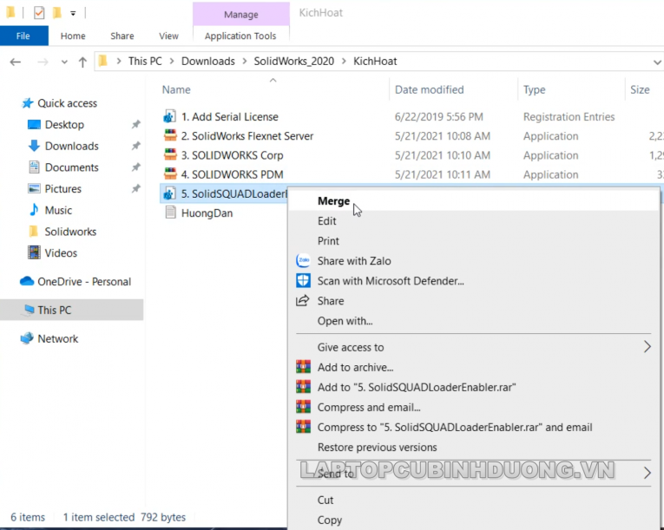This screenshot has height=530, width=664.
Task: Choose Edit from the context menu
Action: (x=473, y=220)
